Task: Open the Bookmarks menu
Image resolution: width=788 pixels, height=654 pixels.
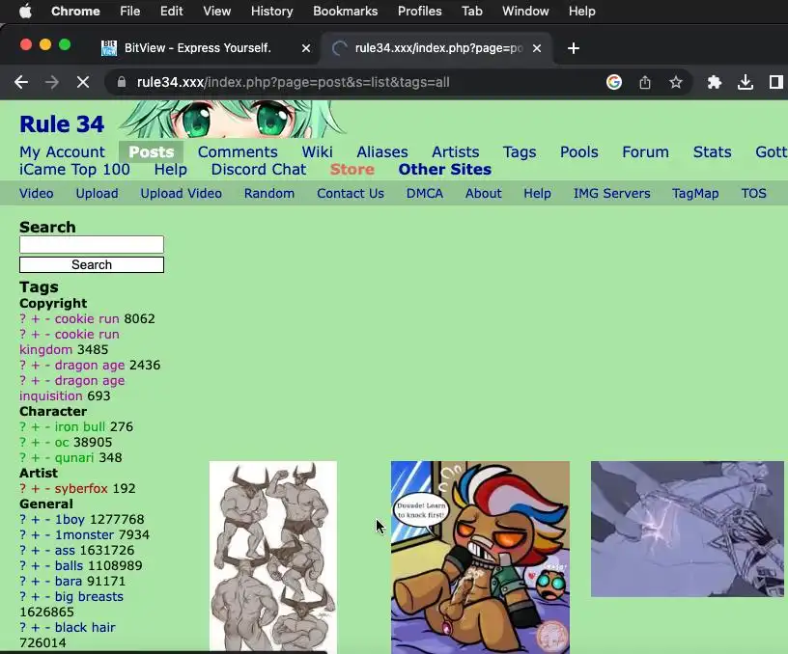Action: (x=346, y=11)
